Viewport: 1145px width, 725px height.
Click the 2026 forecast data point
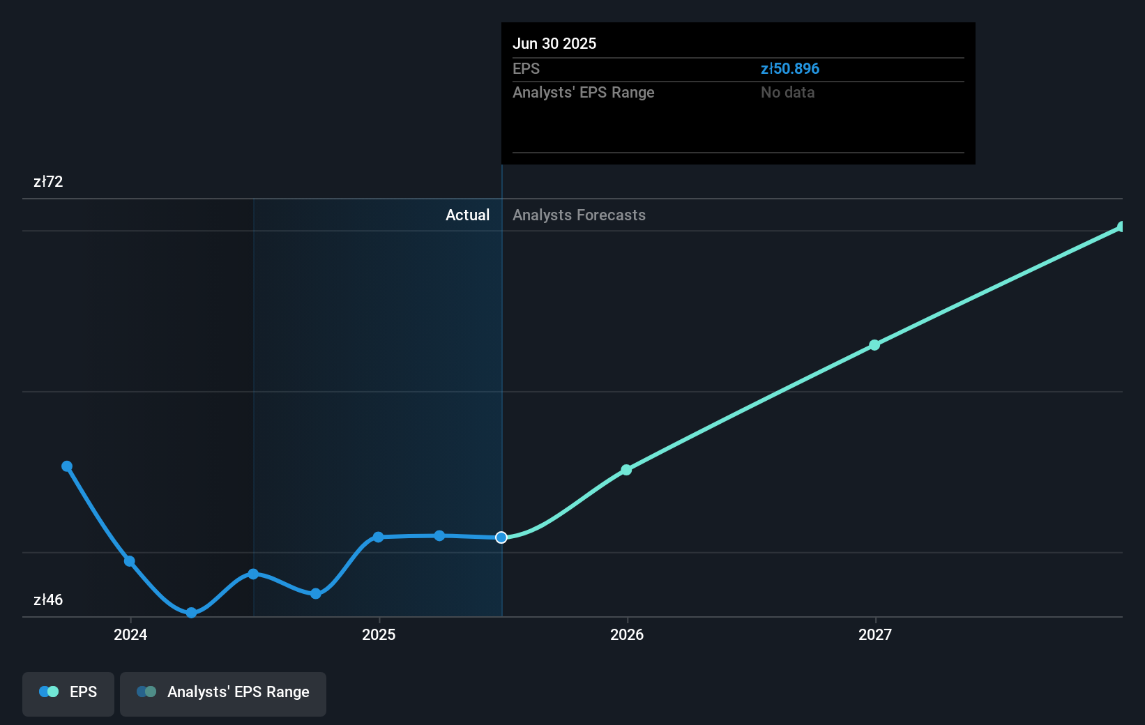pos(626,470)
